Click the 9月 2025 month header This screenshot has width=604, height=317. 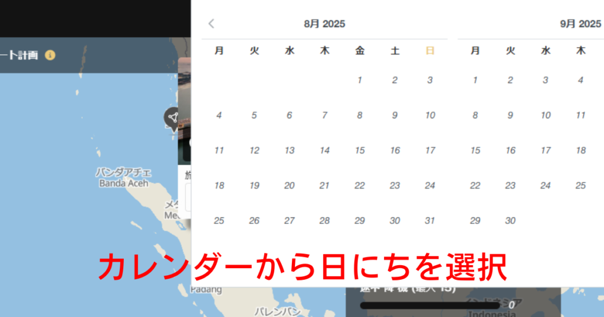580,24
